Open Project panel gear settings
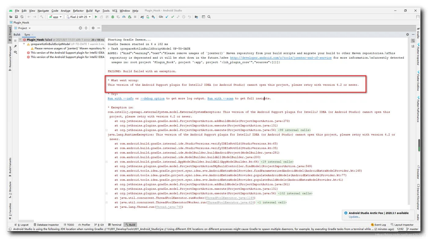The image size is (428, 239). tap(93, 28)
